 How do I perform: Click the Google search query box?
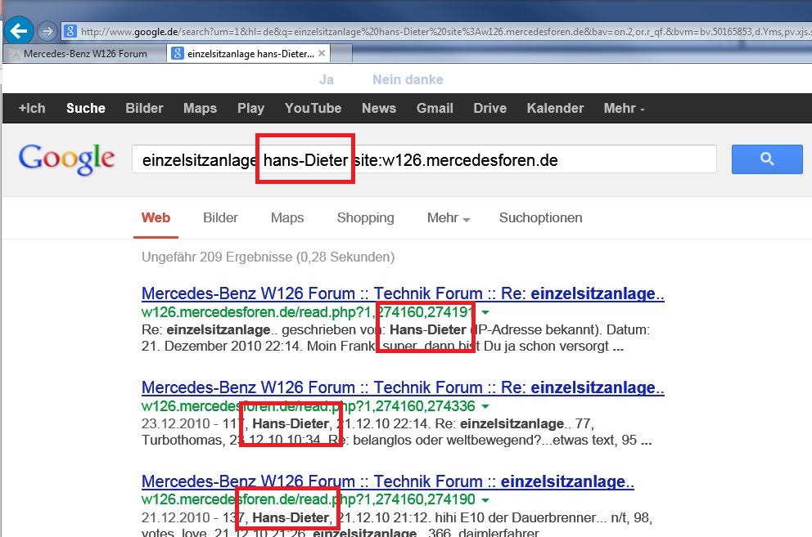pyautogui.click(x=424, y=160)
